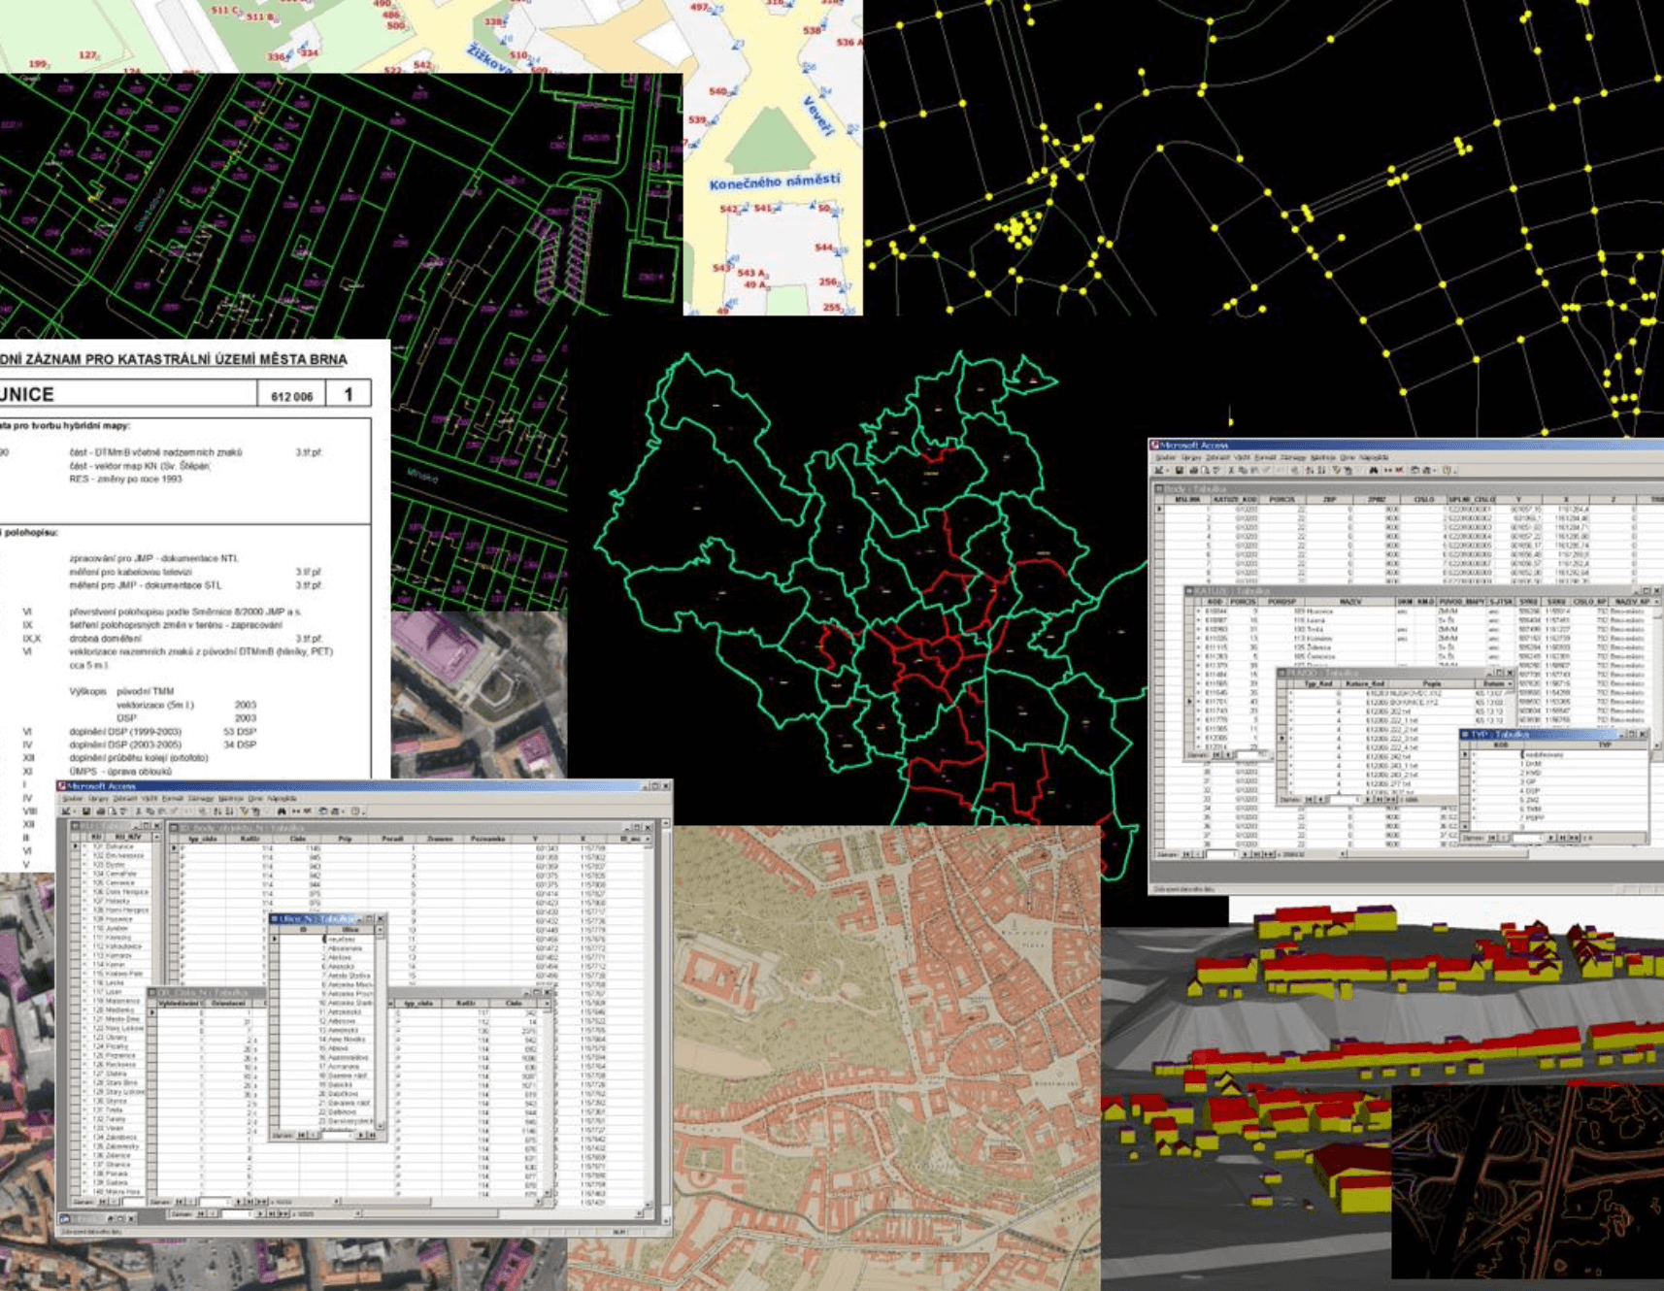The height and width of the screenshot is (1291, 1664).
Task: Click Filter by Selection funnel in right Access toolbar
Action: coord(1336,471)
